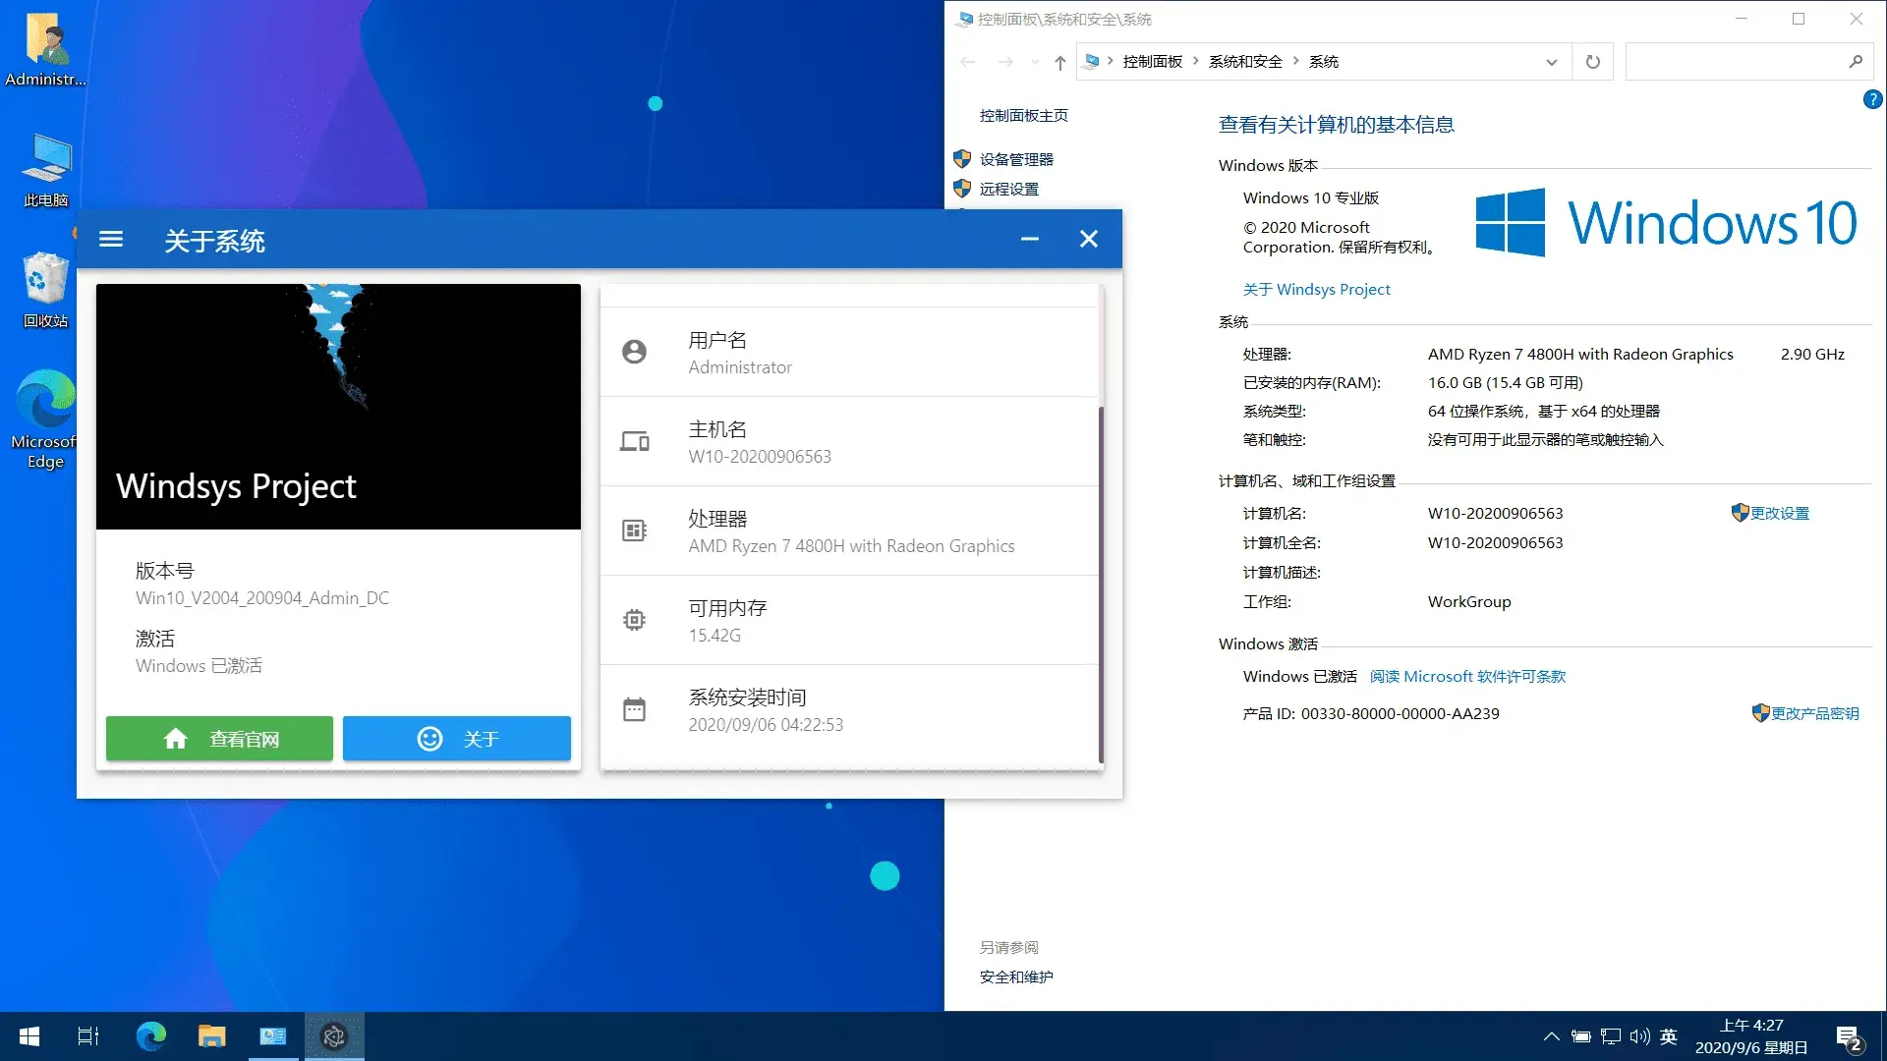
Task: Click 关于 Windsys Project link
Action: pos(1316,289)
